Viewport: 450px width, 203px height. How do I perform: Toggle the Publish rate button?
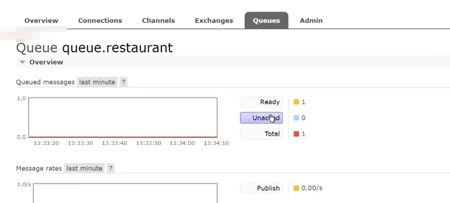click(261, 188)
